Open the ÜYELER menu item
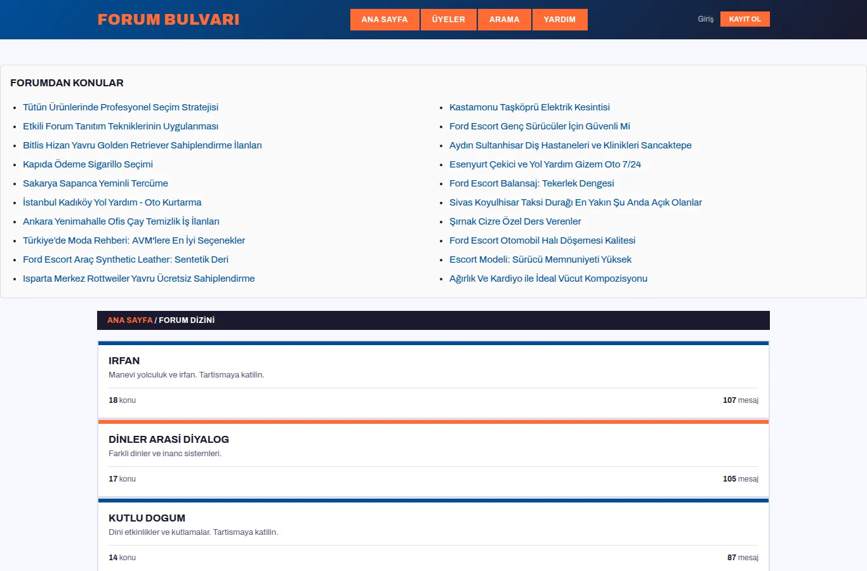The width and height of the screenshot is (867, 571). 449,20
